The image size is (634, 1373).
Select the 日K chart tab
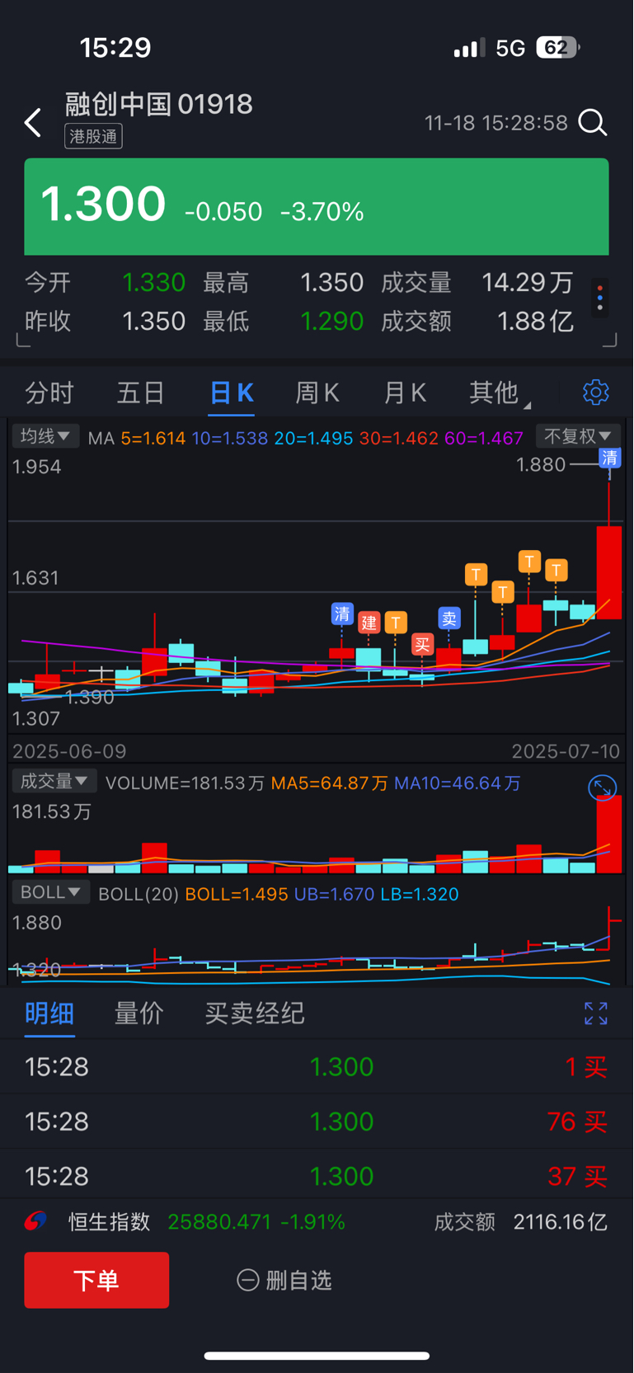[x=232, y=393]
